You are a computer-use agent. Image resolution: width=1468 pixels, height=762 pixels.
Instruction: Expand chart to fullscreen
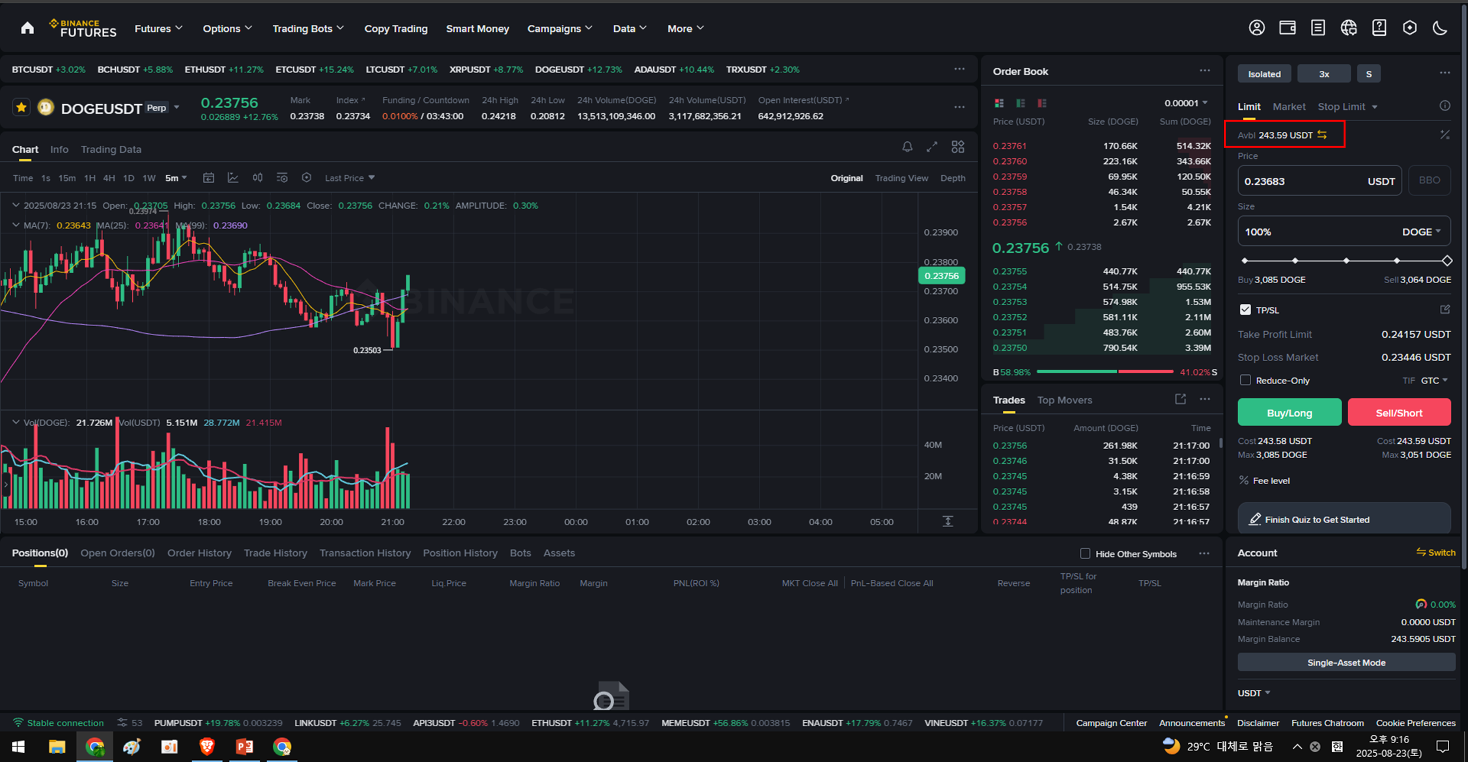[932, 147]
